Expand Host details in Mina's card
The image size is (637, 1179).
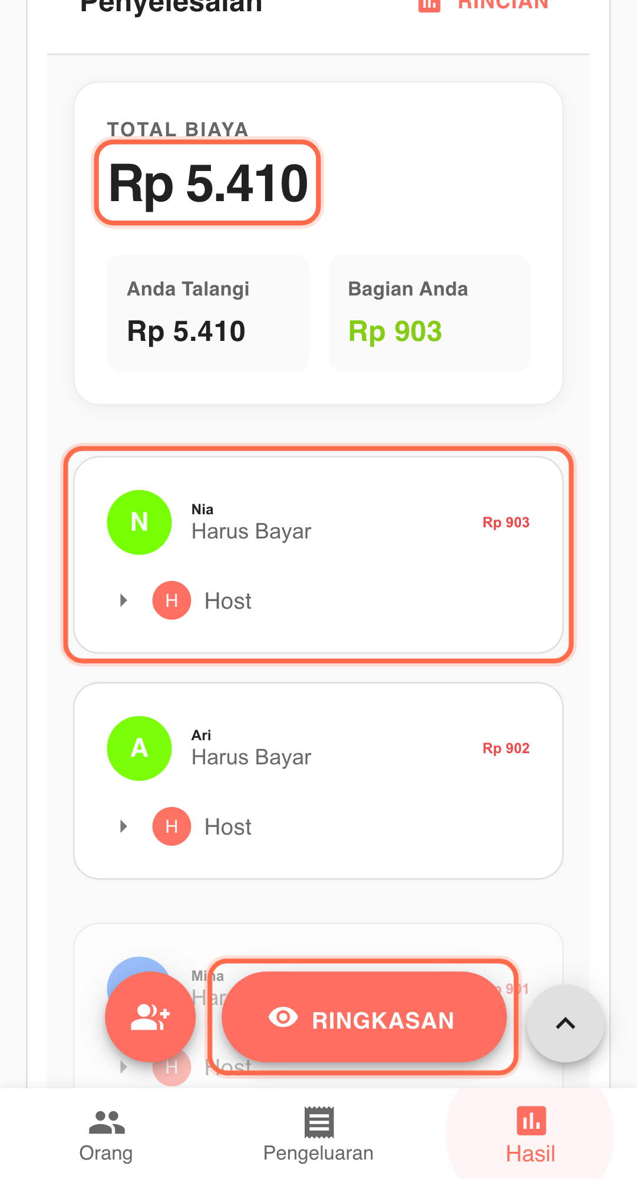(123, 1067)
